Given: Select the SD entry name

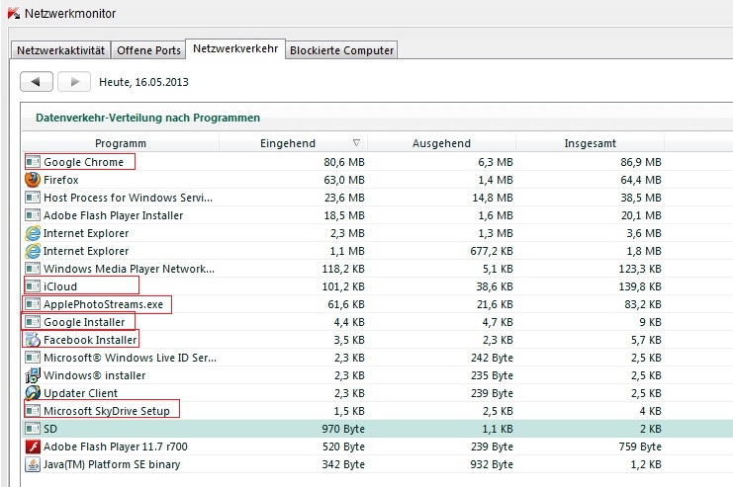Looking at the screenshot, I should (x=50, y=429).
